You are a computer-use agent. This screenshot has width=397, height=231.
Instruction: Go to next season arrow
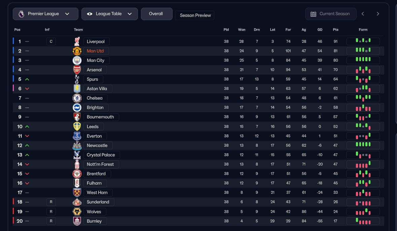click(378, 14)
